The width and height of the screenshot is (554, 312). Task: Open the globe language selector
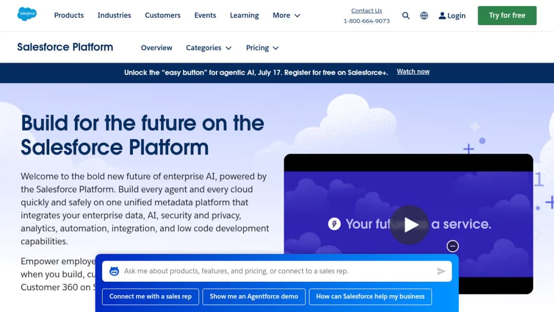click(x=424, y=15)
